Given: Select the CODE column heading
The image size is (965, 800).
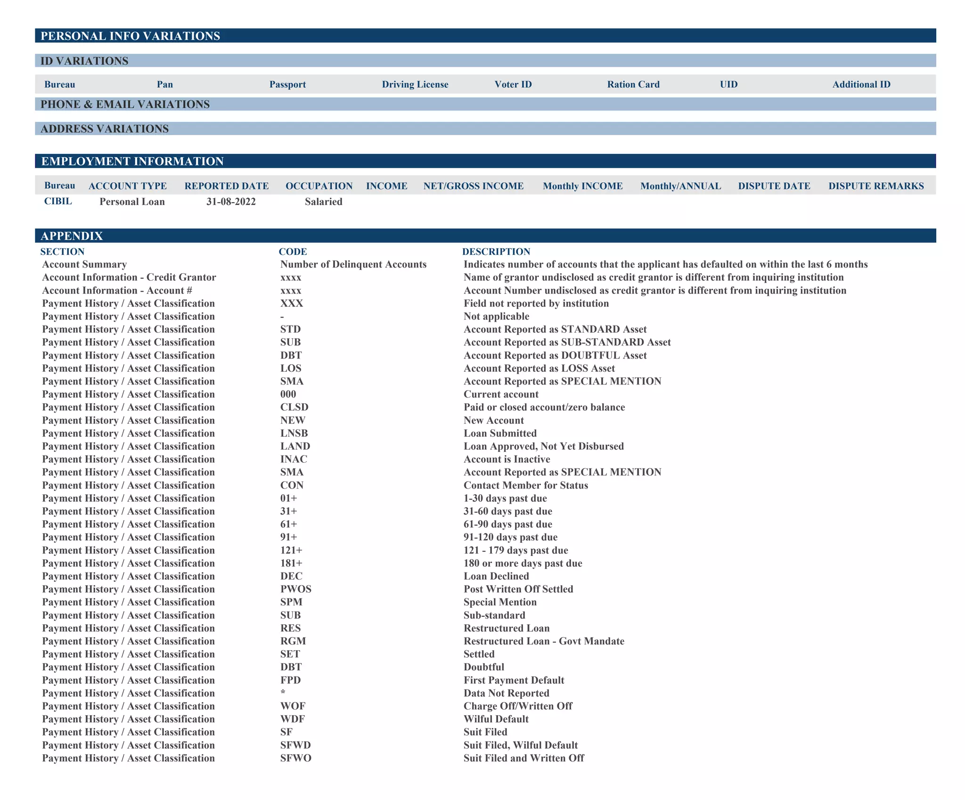Looking at the screenshot, I should 293,252.
